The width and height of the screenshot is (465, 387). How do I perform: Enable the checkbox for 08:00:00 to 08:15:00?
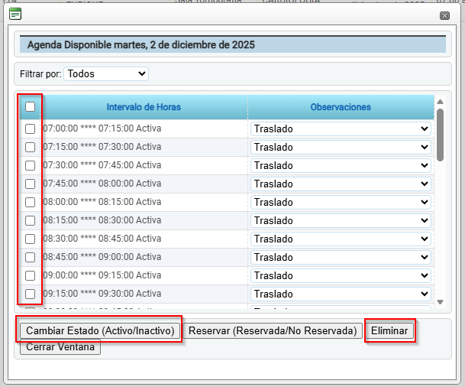coord(30,202)
